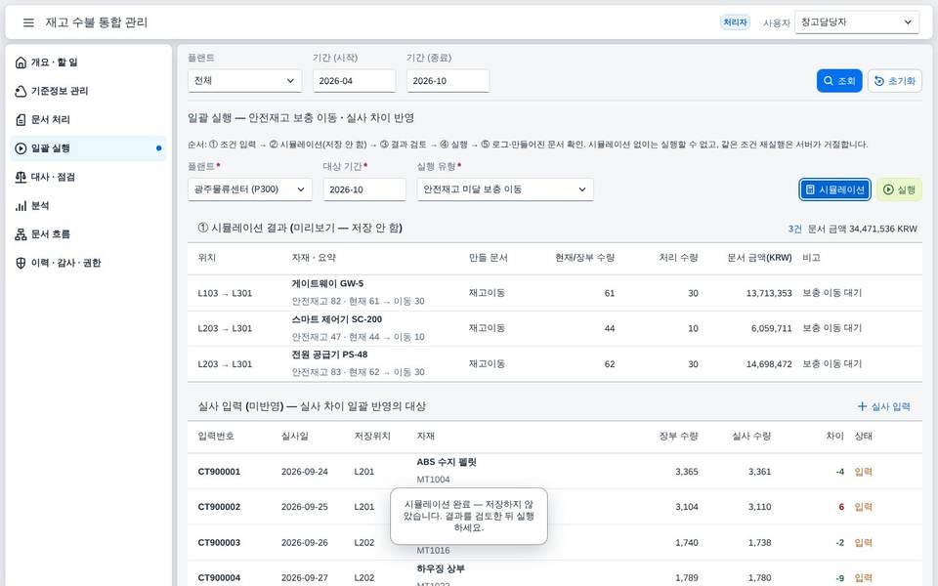Viewport: 938px width, 586px height.
Task: Click the shield icon for 이력 · 감사 · 권한
Action: 21,263
